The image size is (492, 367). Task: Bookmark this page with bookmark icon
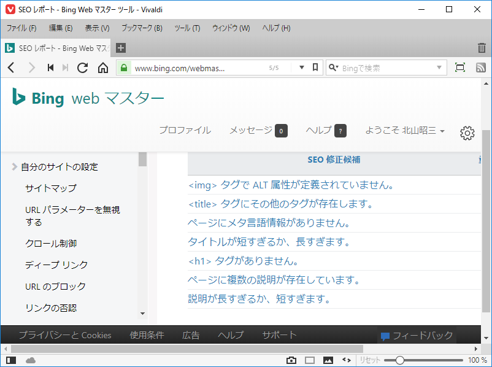coord(315,67)
